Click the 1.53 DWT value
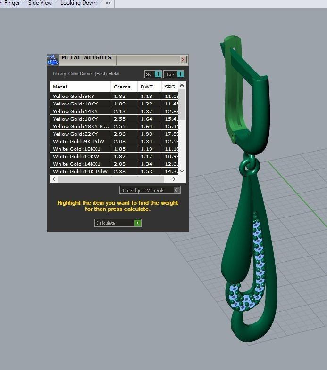This screenshot has width=327, height=370. coord(146,171)
